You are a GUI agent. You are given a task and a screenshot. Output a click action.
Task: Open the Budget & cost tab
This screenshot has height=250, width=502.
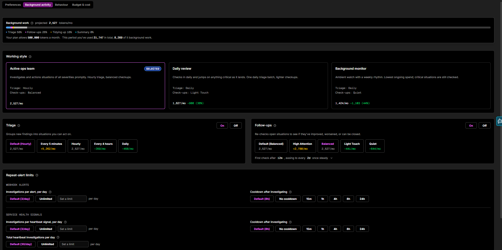pos(81,5)
